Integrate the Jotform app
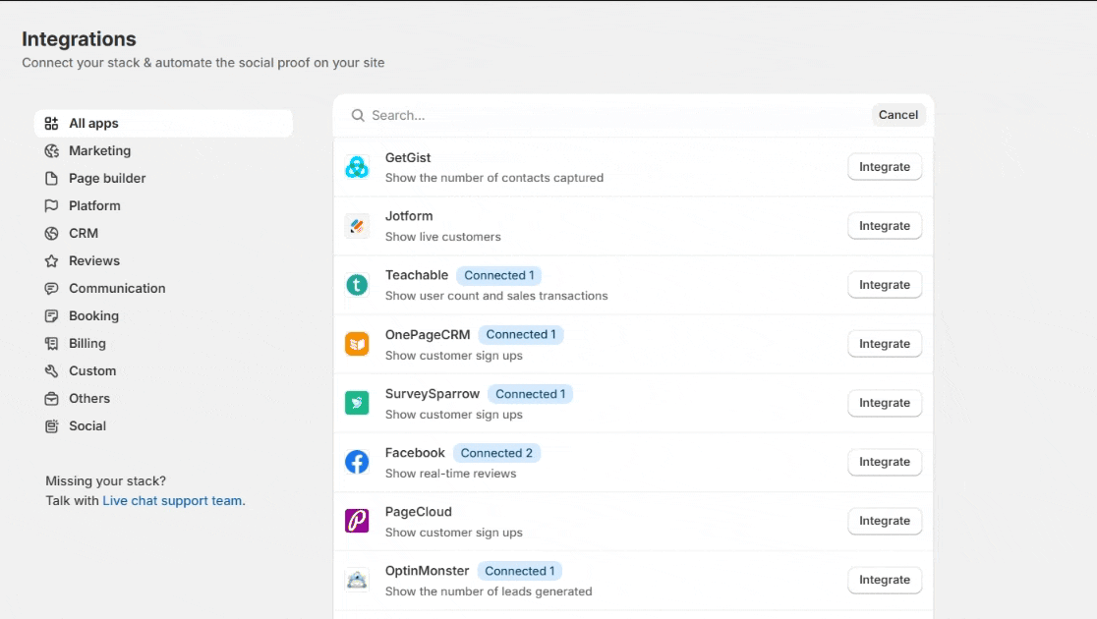The width and height of the screenshot is (1097, 619). [885, 226]
